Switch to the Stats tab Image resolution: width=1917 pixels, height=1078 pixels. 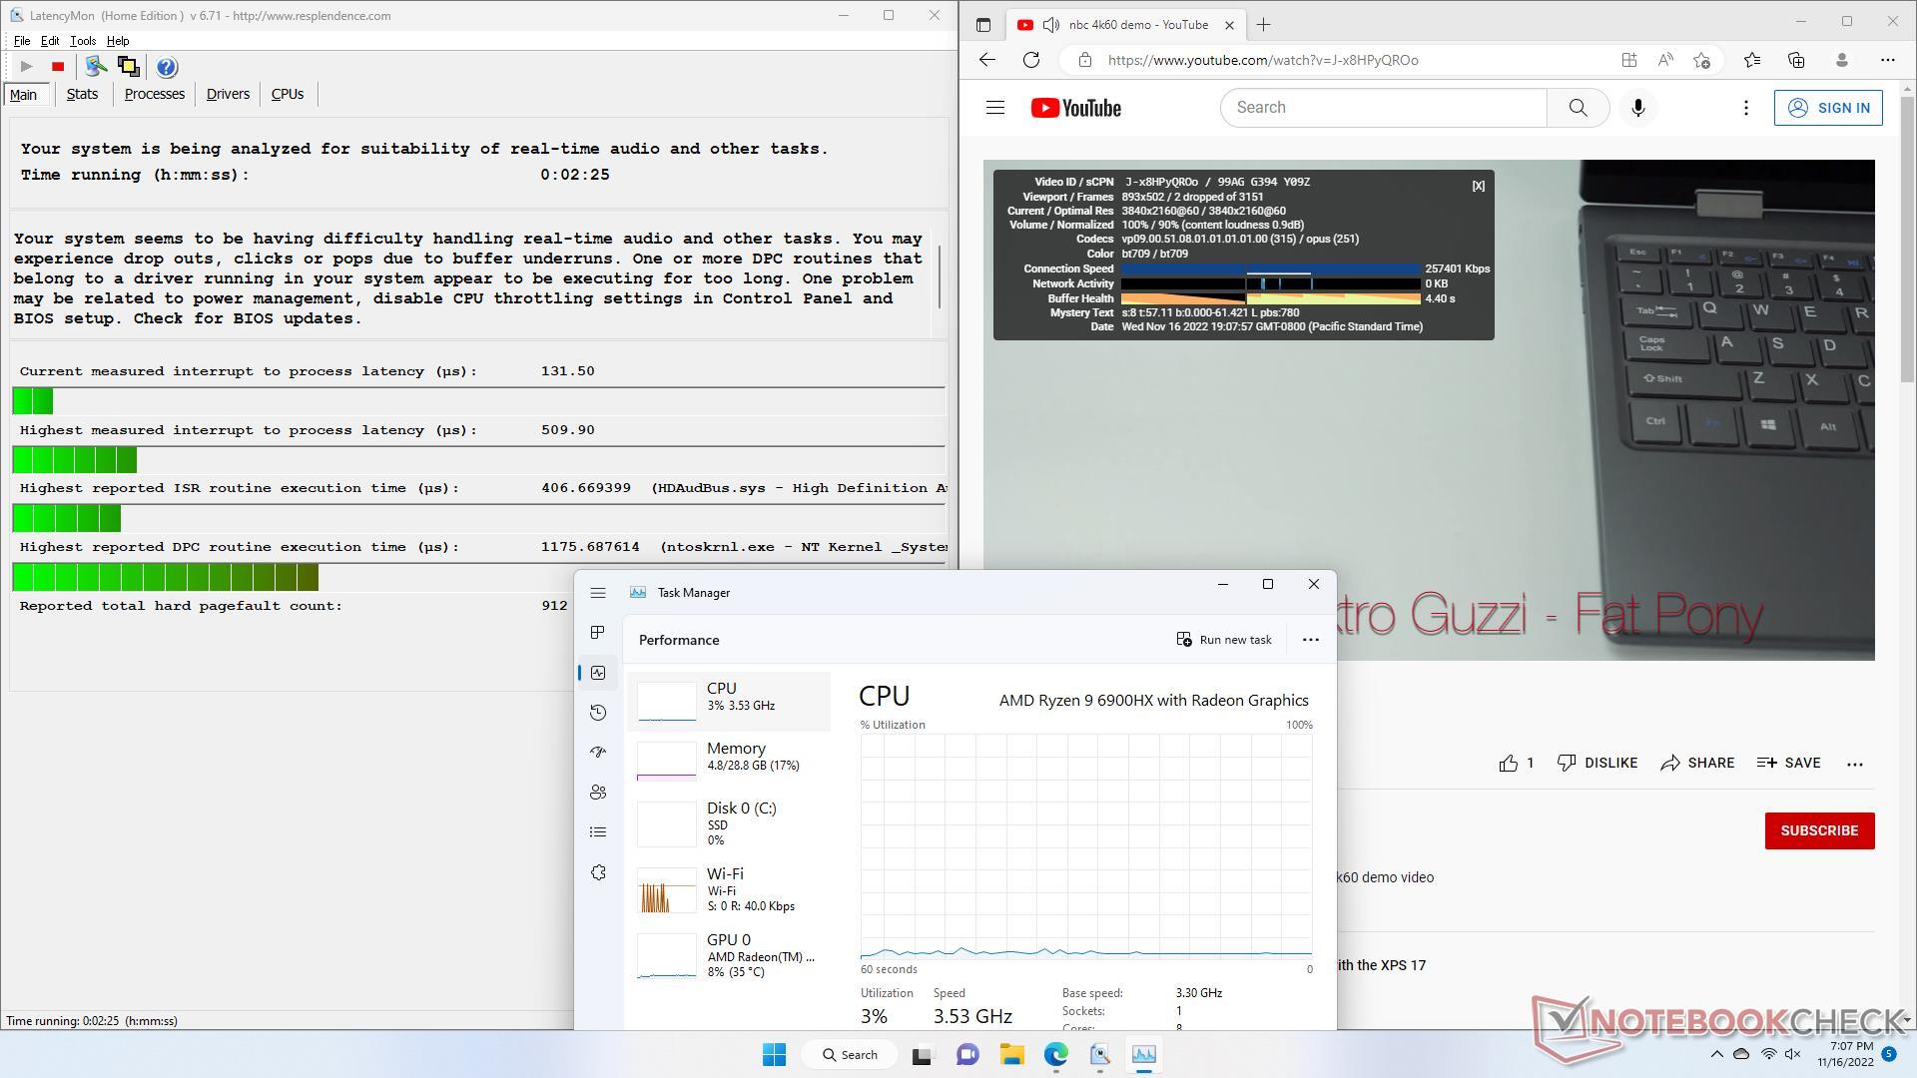pos(82,94)
